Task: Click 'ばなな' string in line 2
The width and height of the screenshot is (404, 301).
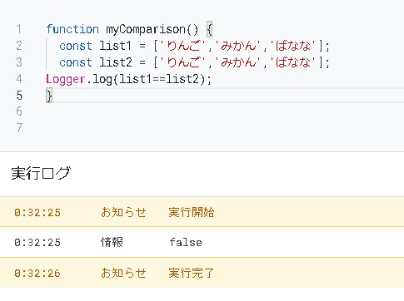Action: pyautogui.click(x=292, y=46)
